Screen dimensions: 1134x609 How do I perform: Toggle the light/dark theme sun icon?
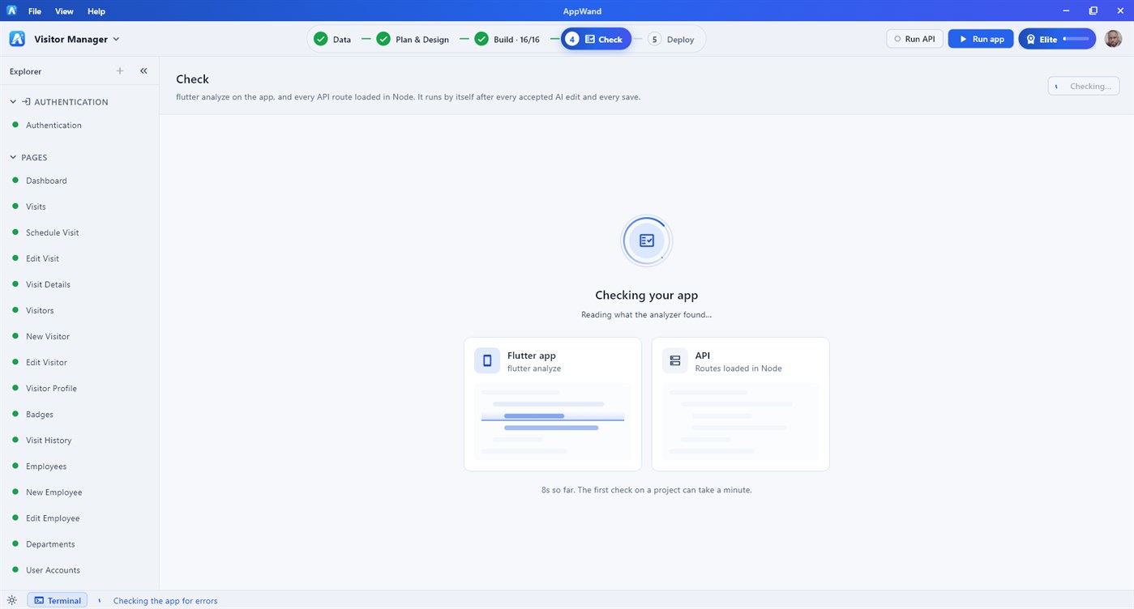(x=12, y=601)
